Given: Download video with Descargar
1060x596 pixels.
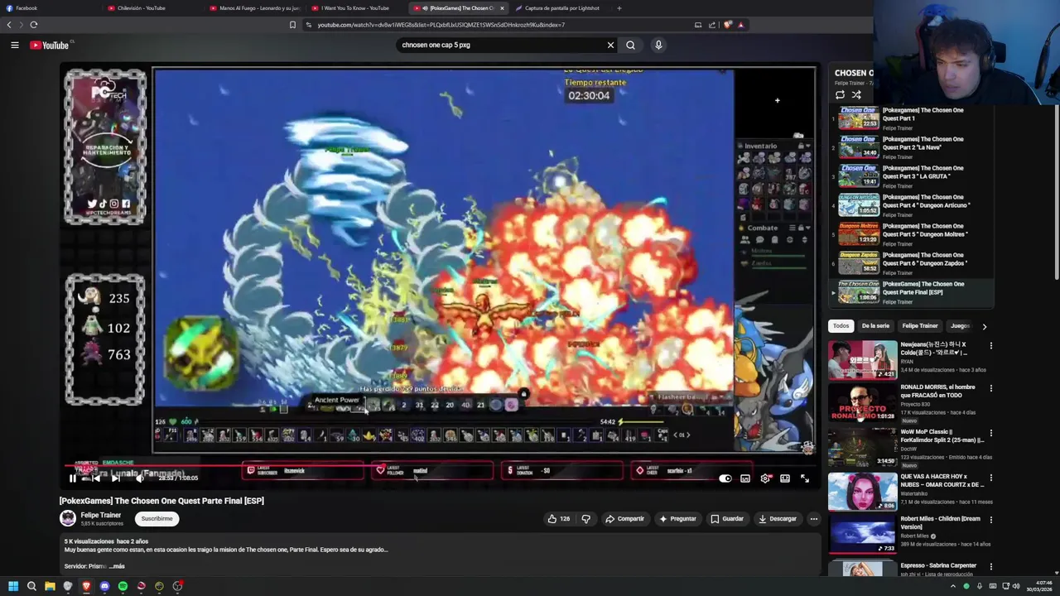Looking at the screenshot, I should pyautogui.click(x=778, y=519).
